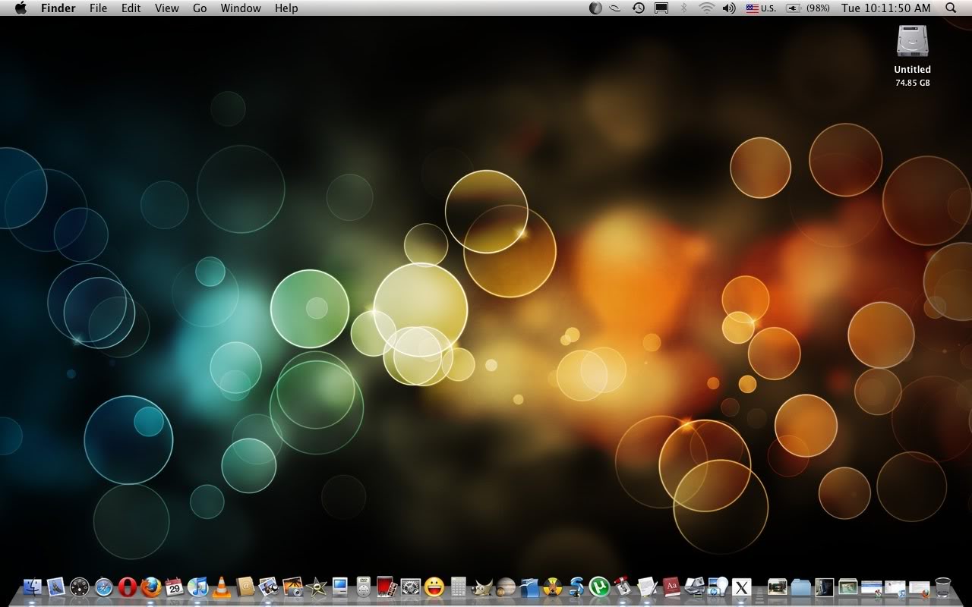Image resolution: width=972 pixels, height=607 pixels.
Task: Open the Finder application menu
Action: pyautogui.click(x=58, y=8)
